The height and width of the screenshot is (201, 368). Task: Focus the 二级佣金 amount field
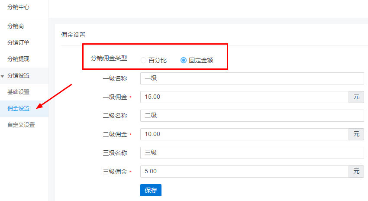pos(244,134)
